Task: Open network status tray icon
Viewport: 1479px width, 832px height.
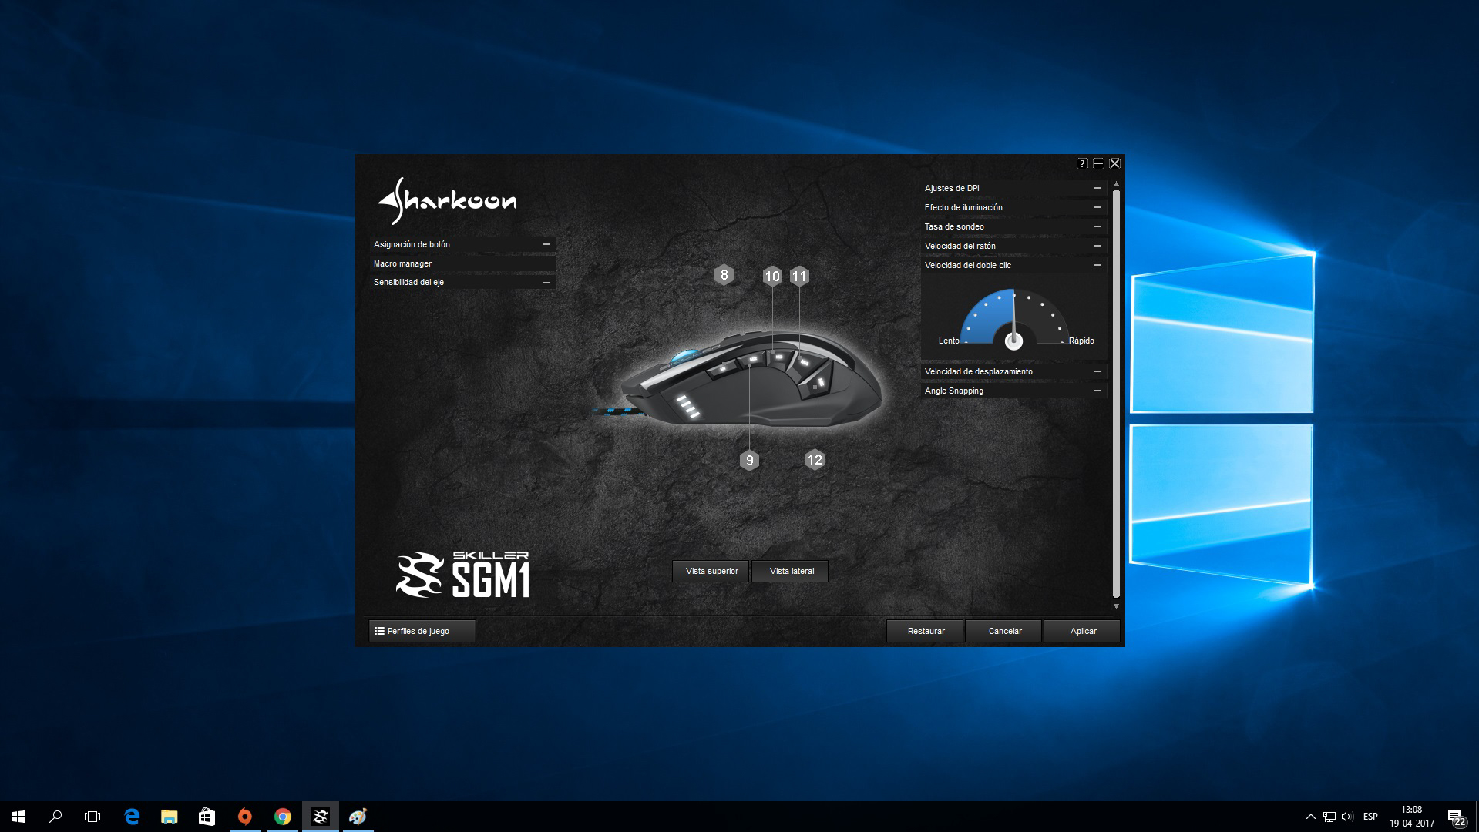Action: (x=1329, y=817)
